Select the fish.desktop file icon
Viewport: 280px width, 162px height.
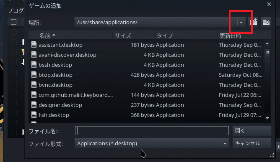coord(34,115)
